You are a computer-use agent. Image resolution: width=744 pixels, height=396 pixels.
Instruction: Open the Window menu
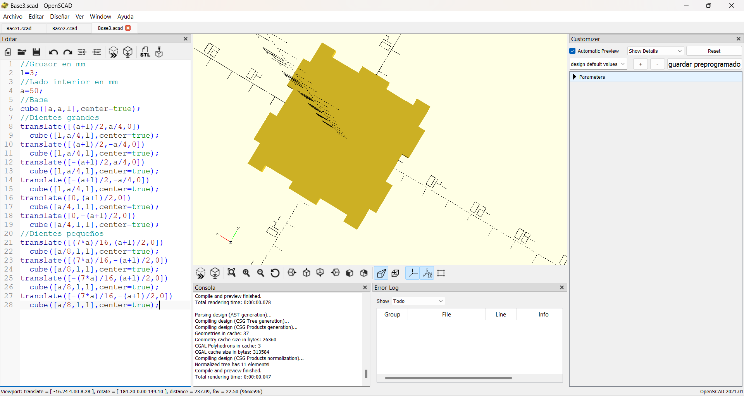(100, 17)
